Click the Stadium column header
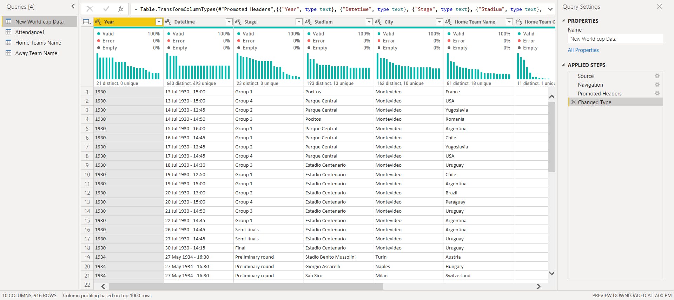674x300 pixels. 339,22
